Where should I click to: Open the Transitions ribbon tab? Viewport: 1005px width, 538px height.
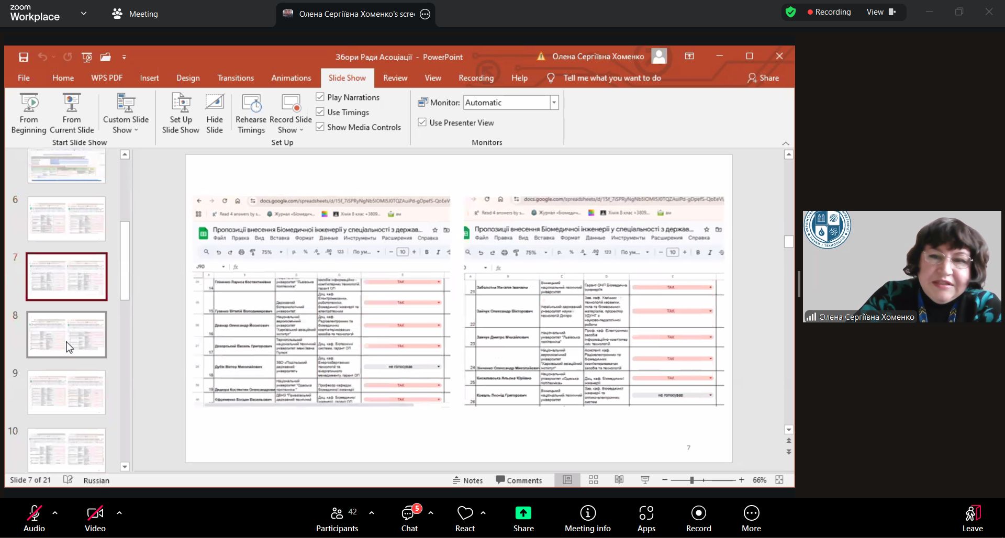click(236, 78)
